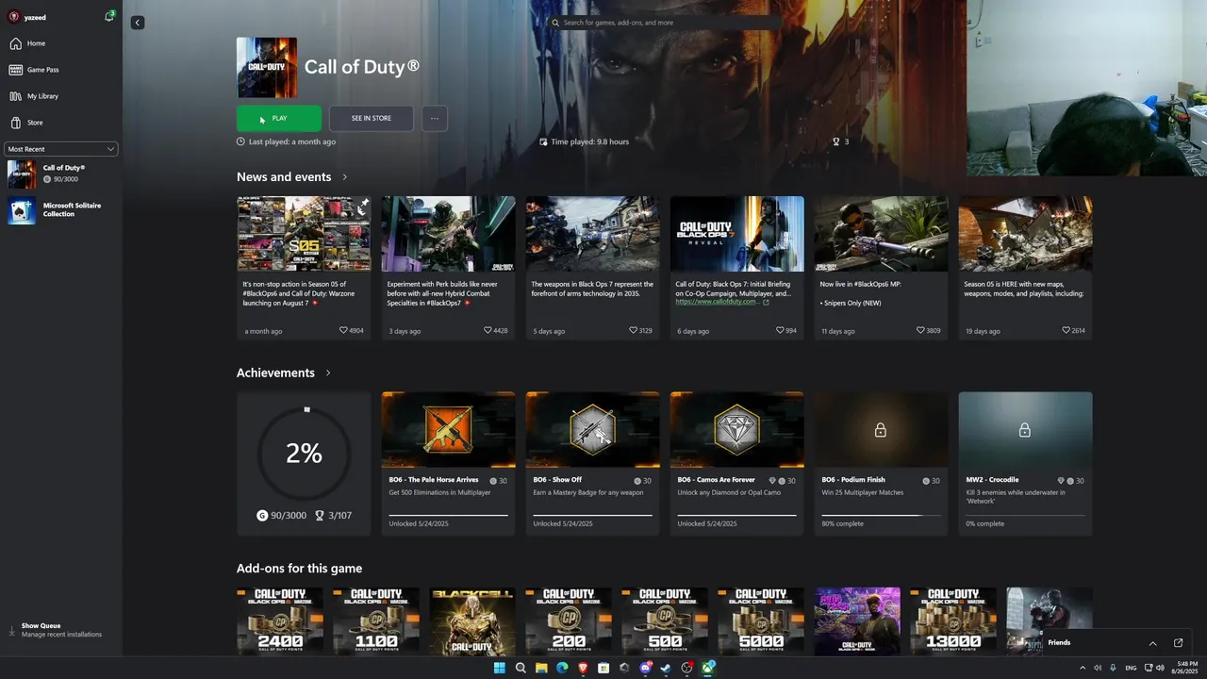Open the 1100 COD Points add-on

376,621
